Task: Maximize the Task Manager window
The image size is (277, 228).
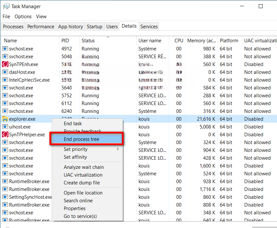Action: tap(260, 6)
